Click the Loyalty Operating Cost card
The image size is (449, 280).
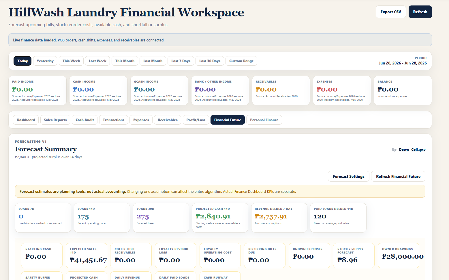click(x=220, y=256)
